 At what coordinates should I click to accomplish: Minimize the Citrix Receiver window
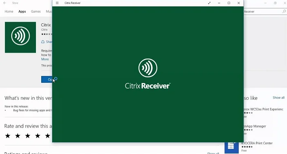(x=219, y=3)
